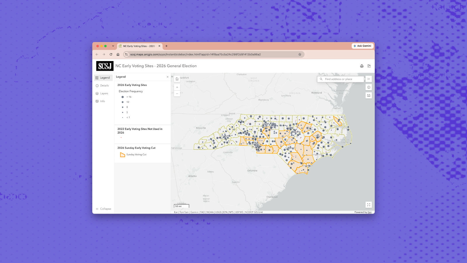Close the NC Early Voting Sites tab
Image resolution: width=467 pixels, height=263 pixels.
click(x=159, y=46)
